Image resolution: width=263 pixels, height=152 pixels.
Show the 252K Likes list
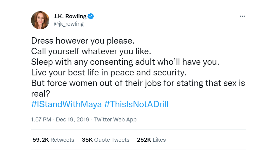[151, 140]
